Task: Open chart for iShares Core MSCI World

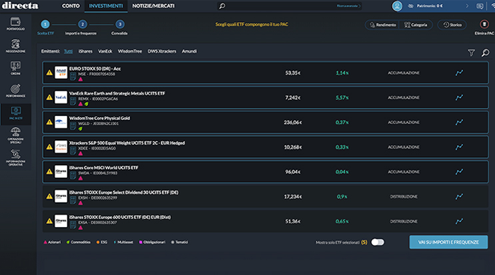Action: (459, 172)
